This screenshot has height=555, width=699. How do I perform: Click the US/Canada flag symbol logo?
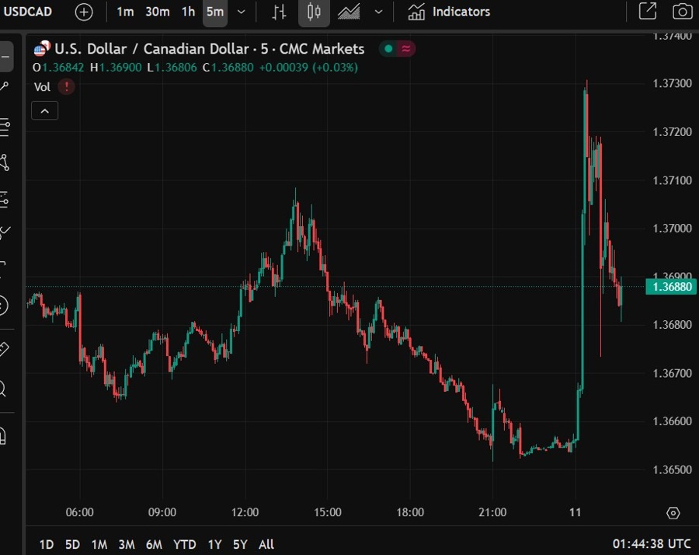tap(42, 49)
